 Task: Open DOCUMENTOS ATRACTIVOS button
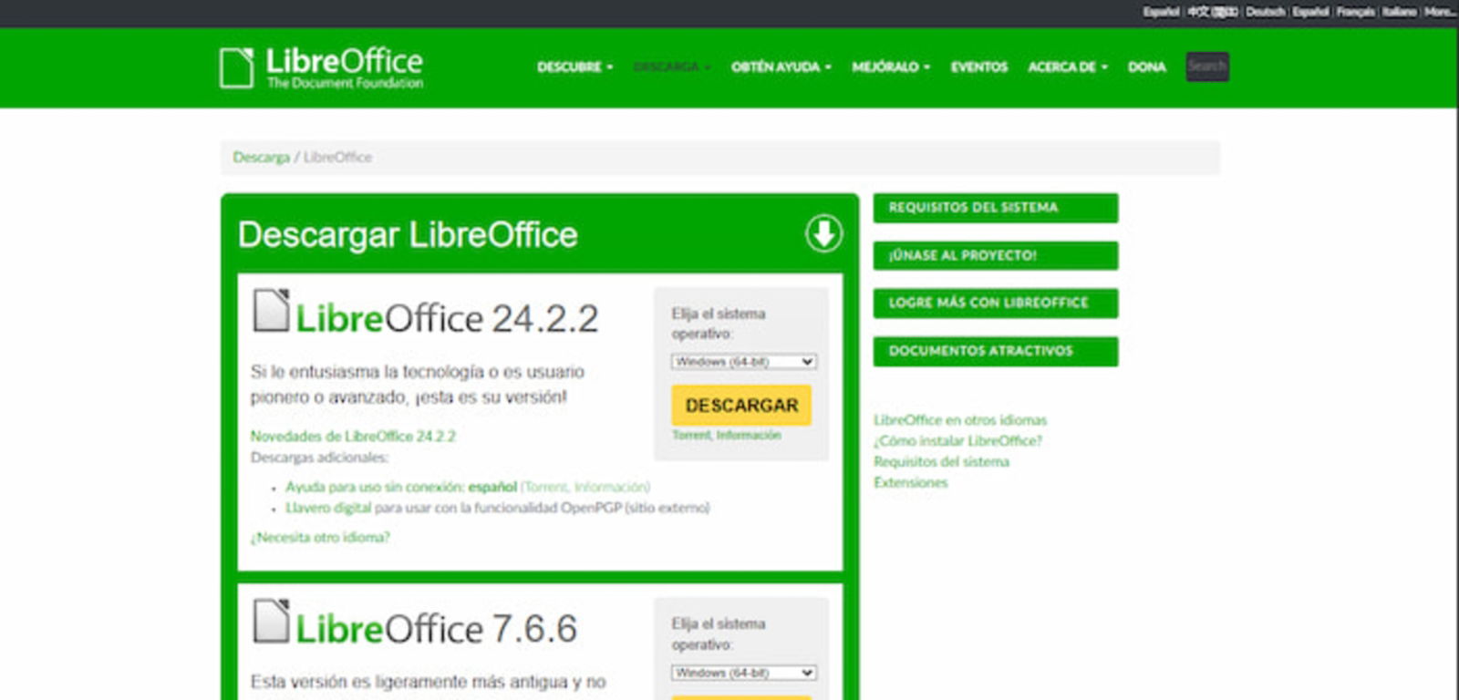996,351
